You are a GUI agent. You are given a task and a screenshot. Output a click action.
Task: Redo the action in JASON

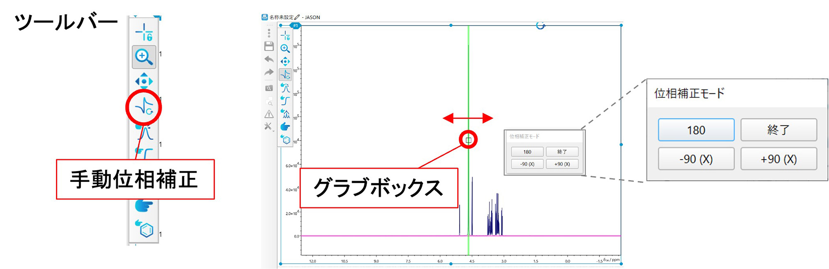269,73
